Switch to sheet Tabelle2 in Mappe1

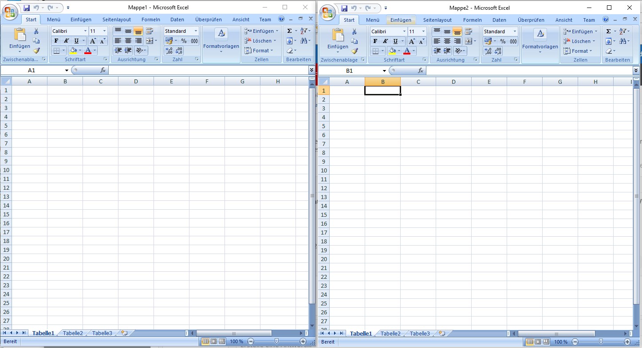[73, 333]
